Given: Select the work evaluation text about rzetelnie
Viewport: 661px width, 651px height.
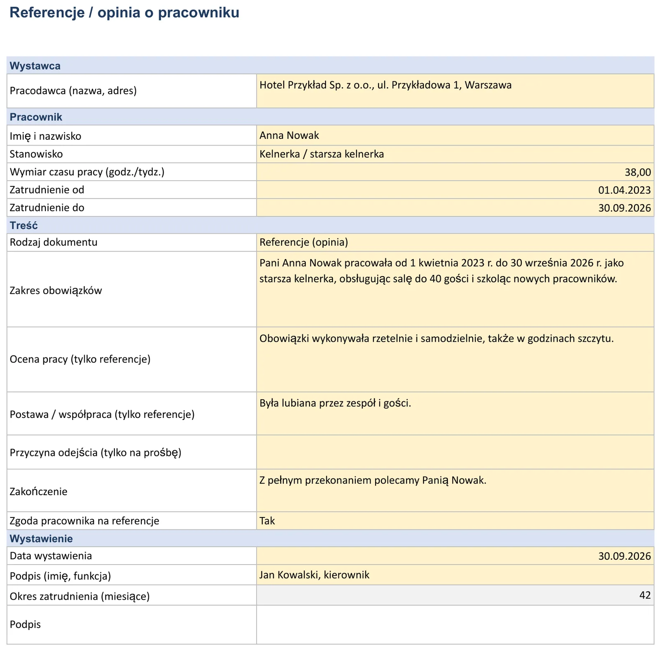Looking at the screenshot, I should (x=436, y=339).
